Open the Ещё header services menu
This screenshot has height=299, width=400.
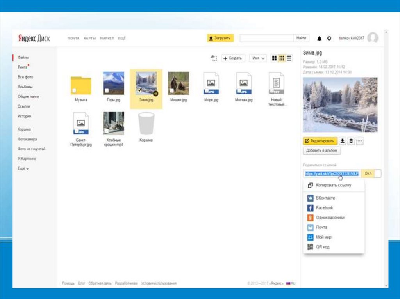[x=122, y=38]
